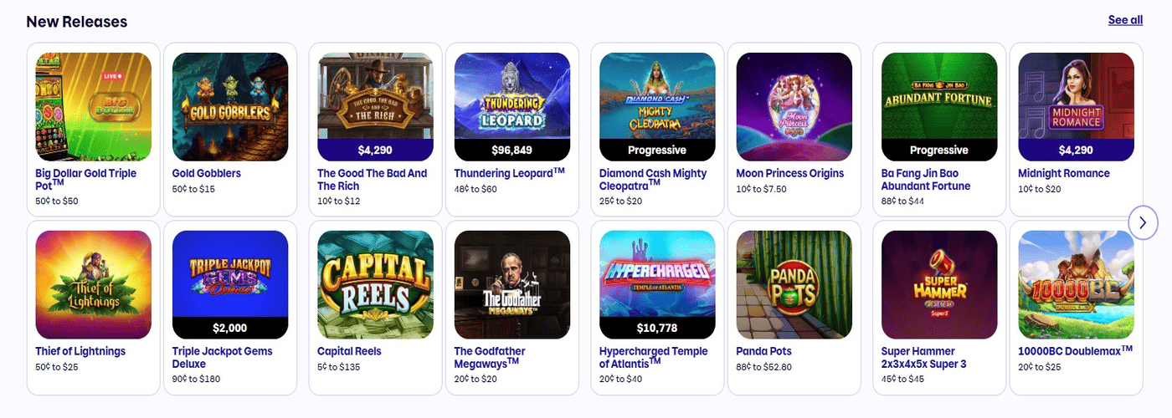Click the next arrow to show more games
Viewport: 1172px width, 418px height.
pyautogui.click(x=1143, y=222)
